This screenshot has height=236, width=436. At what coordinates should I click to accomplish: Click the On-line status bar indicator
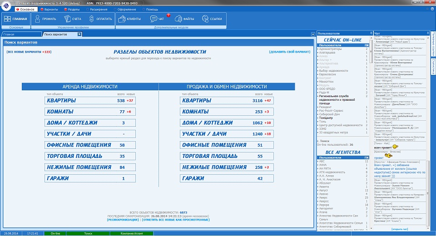(x=55, y=233)
